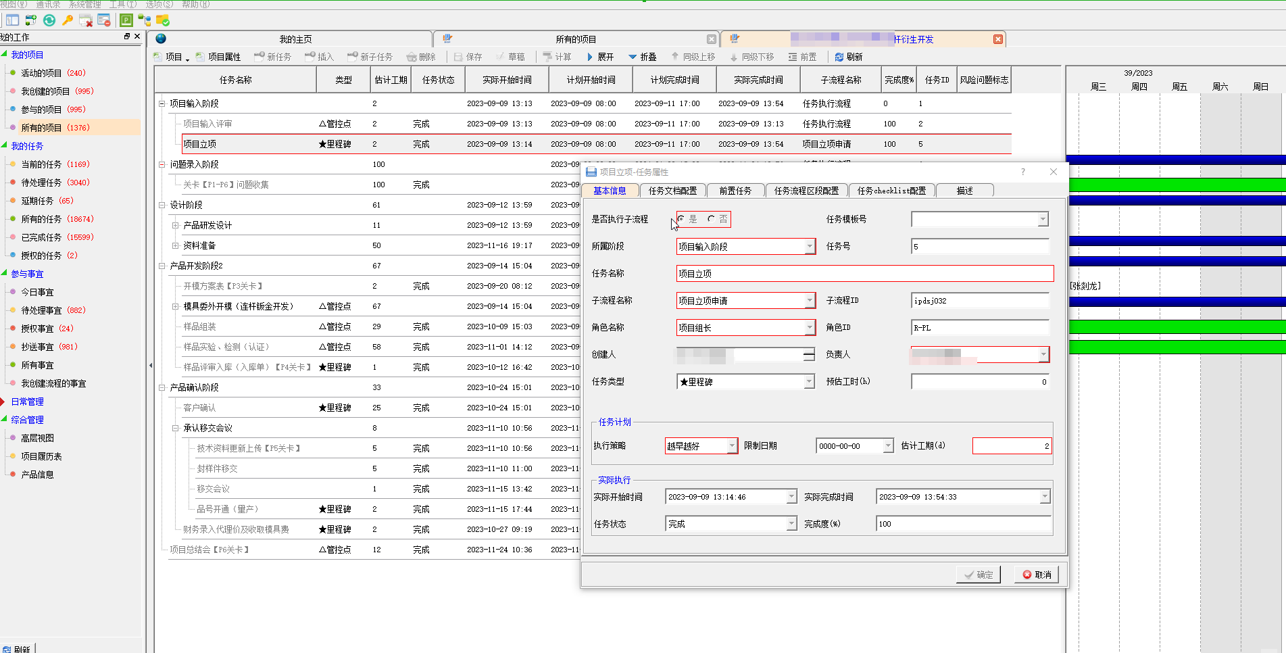The image size is (1286, 653).
Task: Undock the 我的工作 panel with its float icon
Action: [x=127, y=37]
